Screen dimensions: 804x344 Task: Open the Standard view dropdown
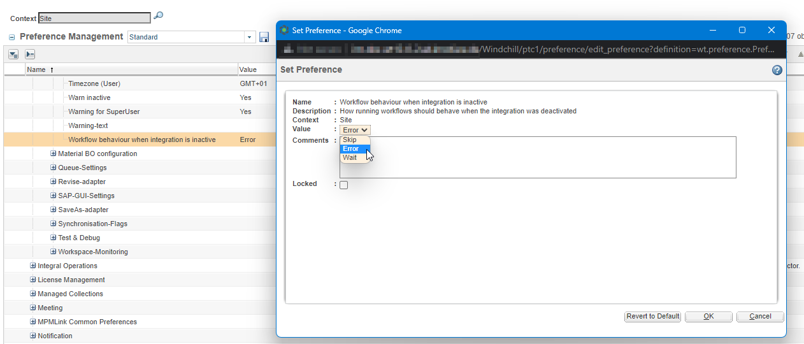pyautogui.click(x=249, y=37)
